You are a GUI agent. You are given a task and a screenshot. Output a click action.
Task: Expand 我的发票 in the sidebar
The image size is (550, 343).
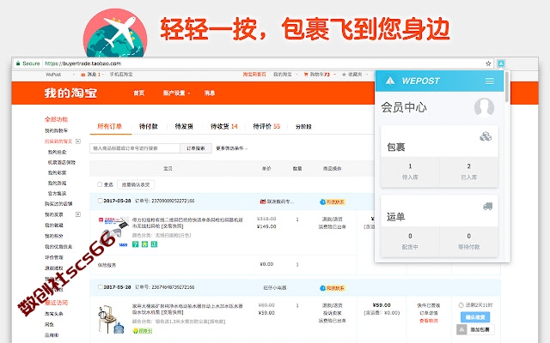pyautogui.click(x=78, y=214)
